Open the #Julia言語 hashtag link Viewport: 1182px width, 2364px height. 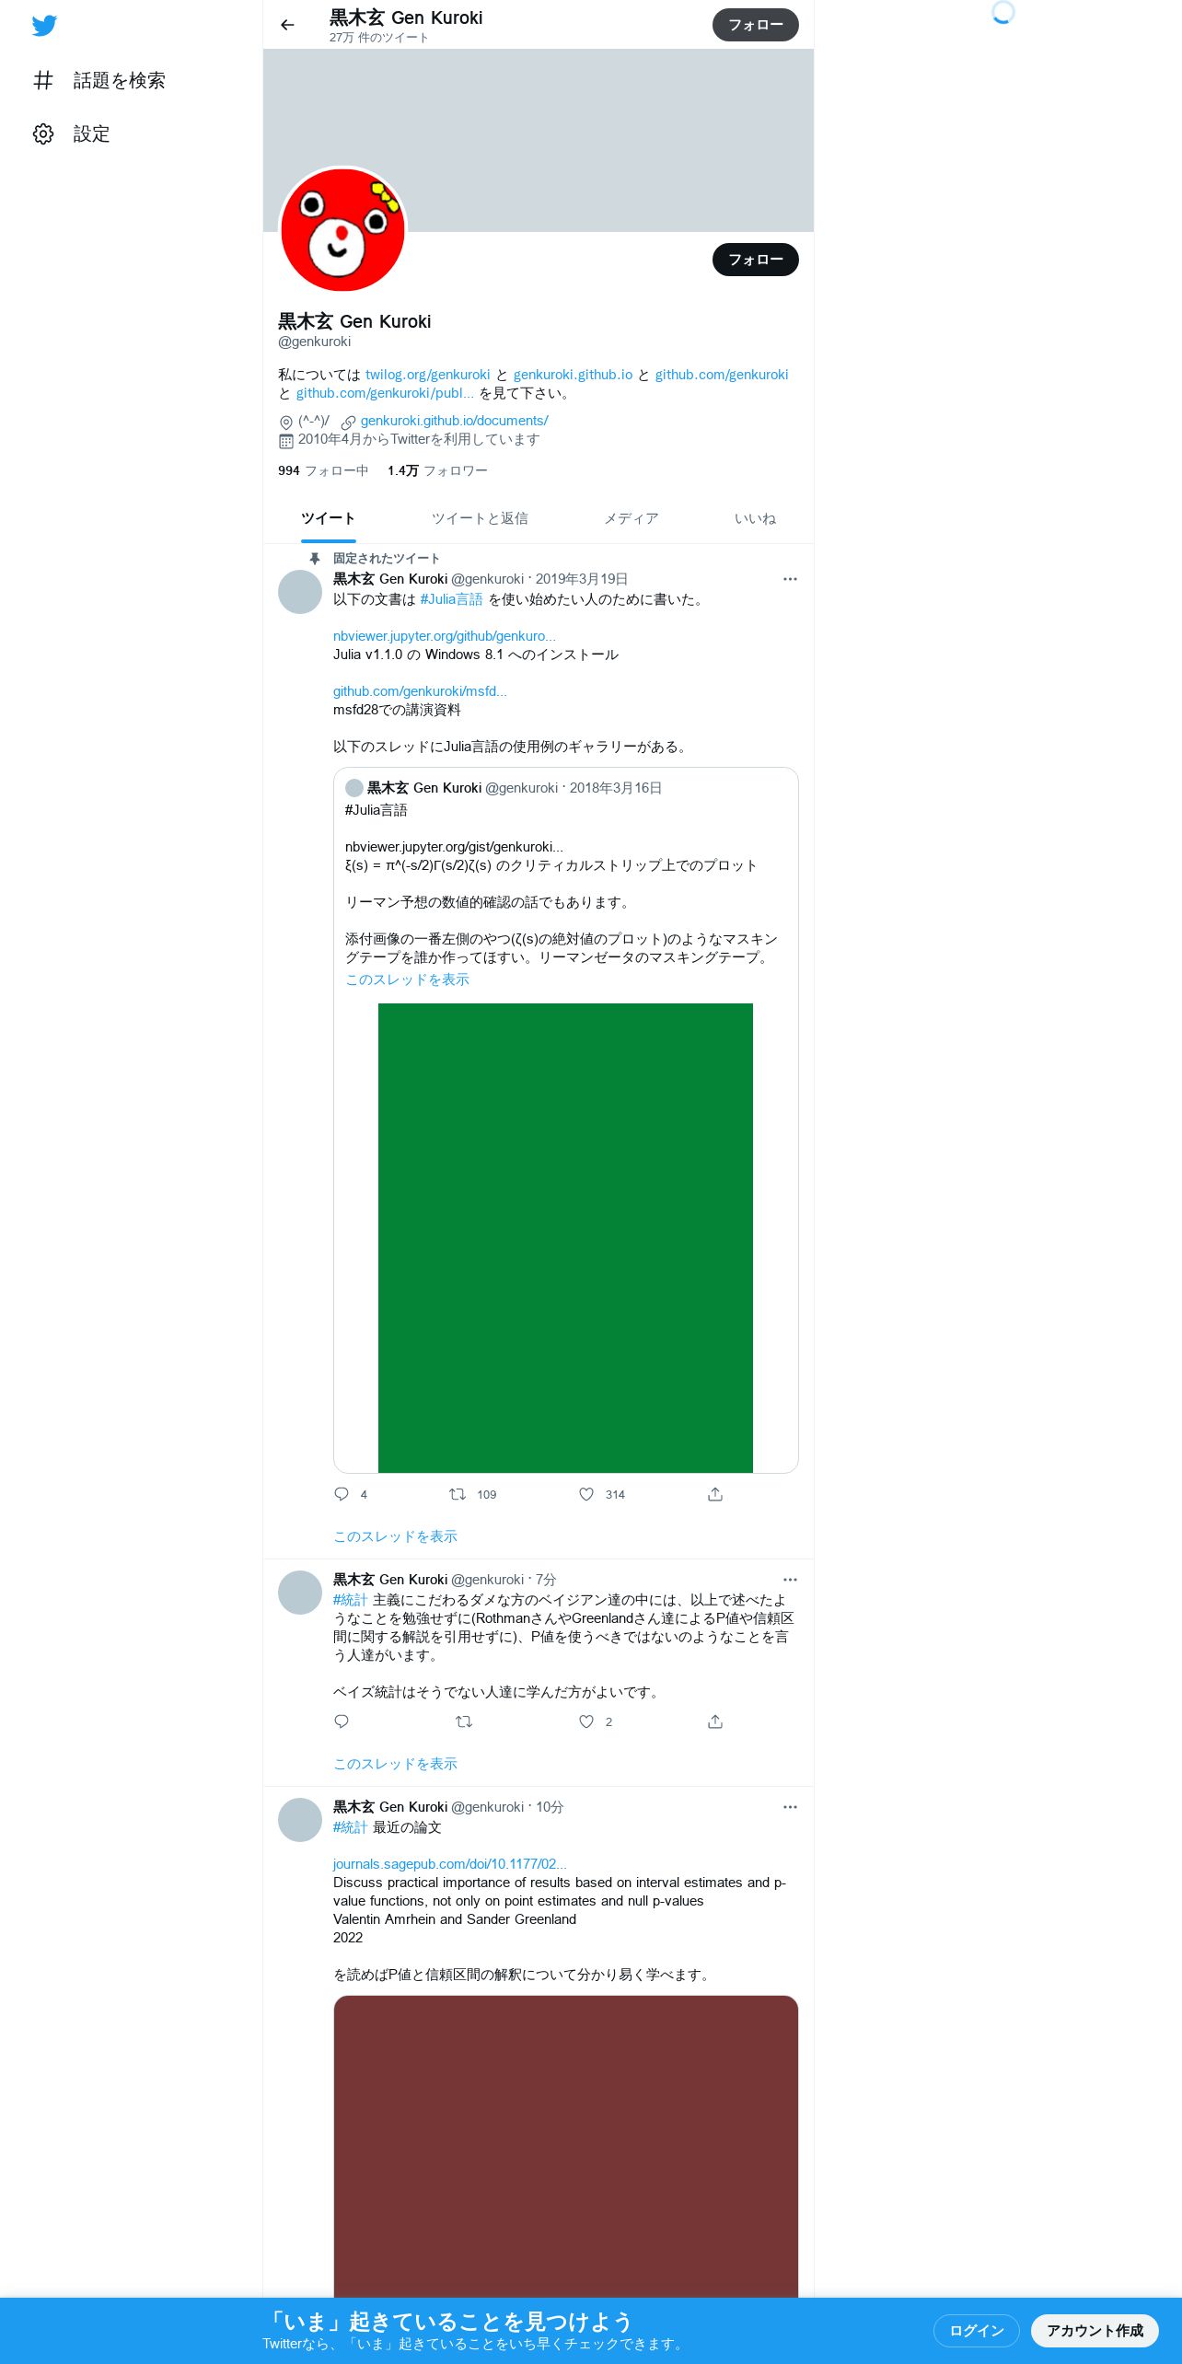point(451,599)
